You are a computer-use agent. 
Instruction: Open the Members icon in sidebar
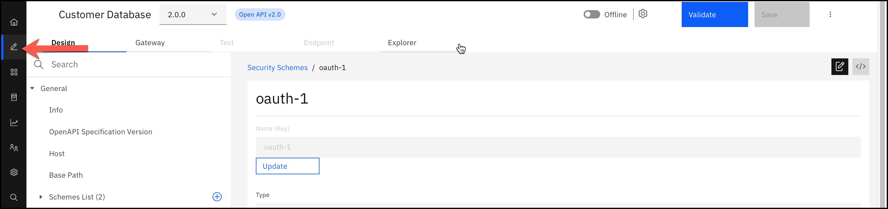pos(14,147)
